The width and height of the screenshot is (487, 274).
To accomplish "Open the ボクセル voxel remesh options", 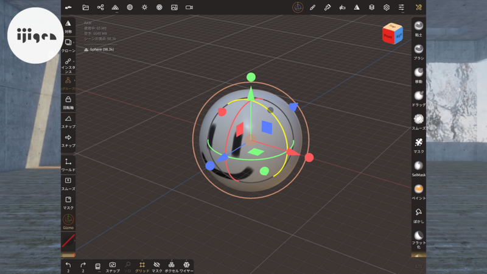I will tap(172, 267).
